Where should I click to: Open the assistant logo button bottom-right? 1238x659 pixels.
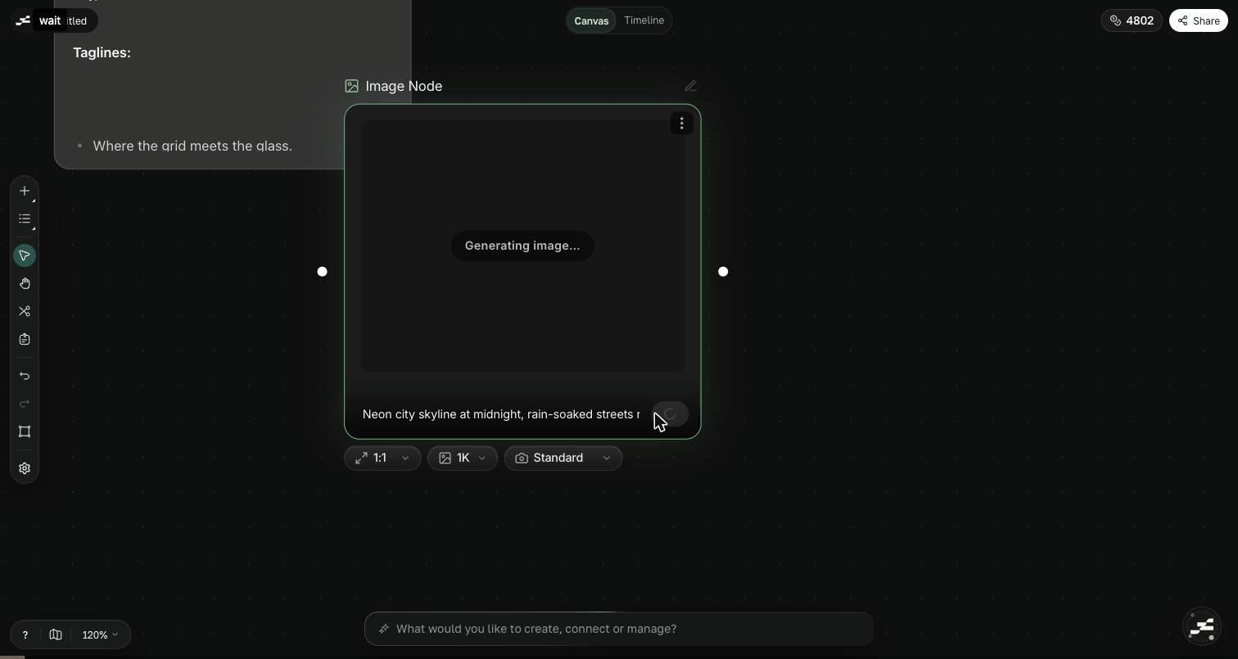(1202, 627)
